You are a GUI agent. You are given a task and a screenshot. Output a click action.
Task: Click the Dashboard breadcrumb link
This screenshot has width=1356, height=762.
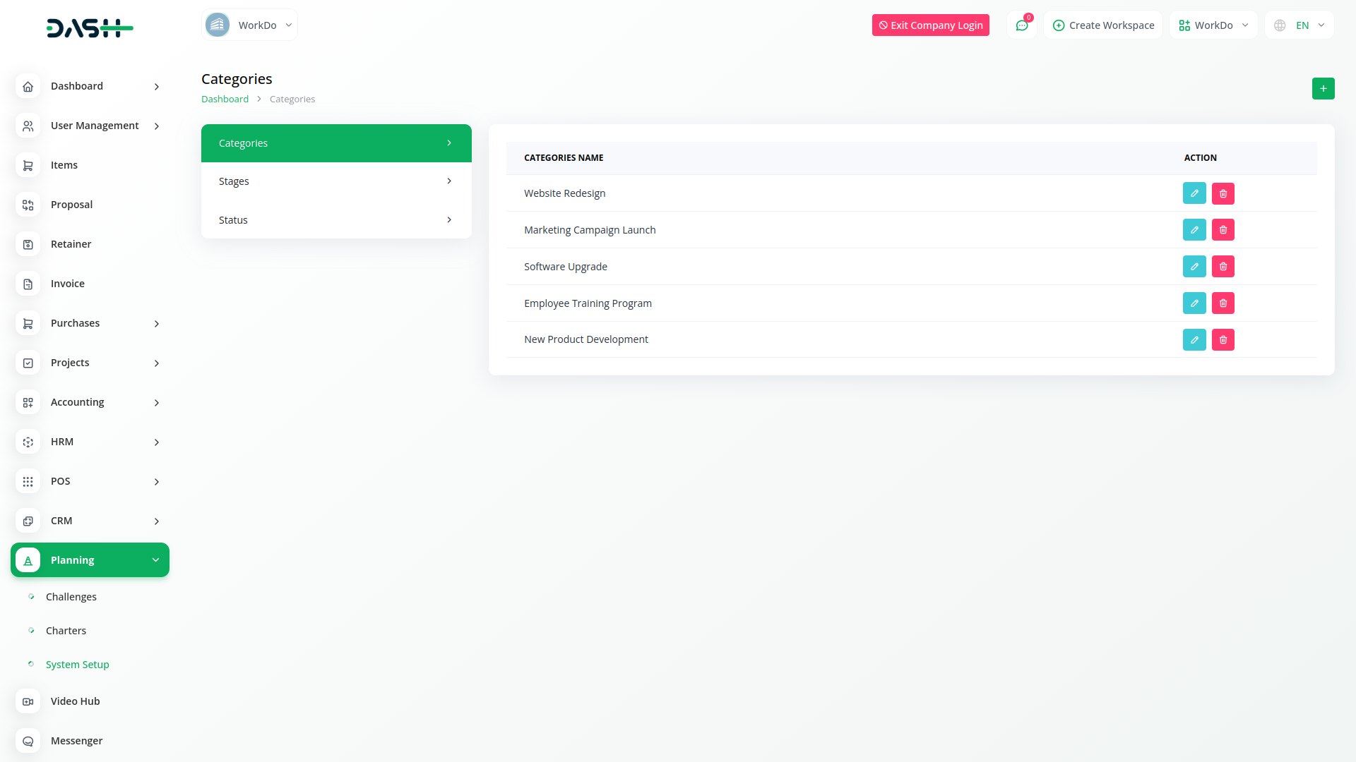pyautogui.click(x=225, y=99)
